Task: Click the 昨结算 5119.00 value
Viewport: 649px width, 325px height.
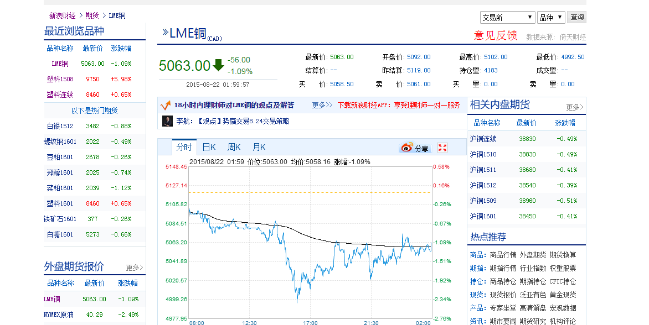Action: [419, 71]
